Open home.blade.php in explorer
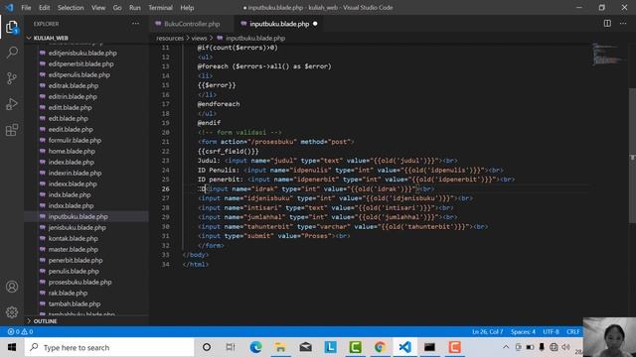This screenshot has width=636, height=357. [72, 151]
